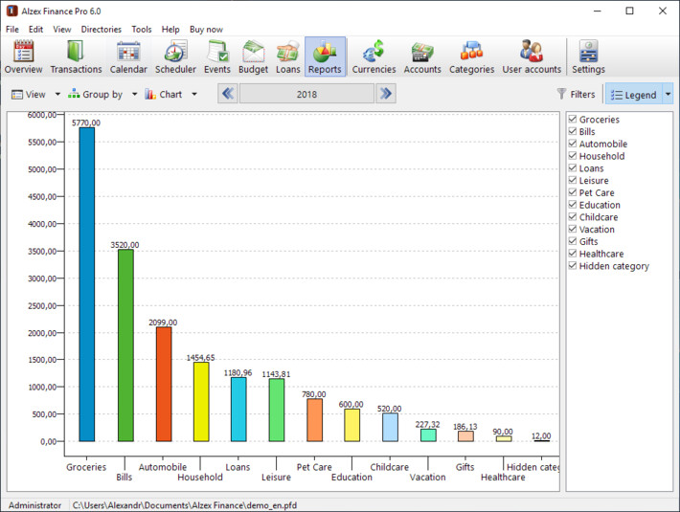The width and height of the screenshot is (680, 512).
Task: Uncheck Automobile in the legend
Action: click(x=573, y=144)
